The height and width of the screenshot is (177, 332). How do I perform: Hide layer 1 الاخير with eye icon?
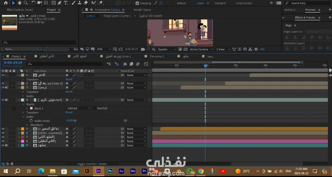(3, 75)
